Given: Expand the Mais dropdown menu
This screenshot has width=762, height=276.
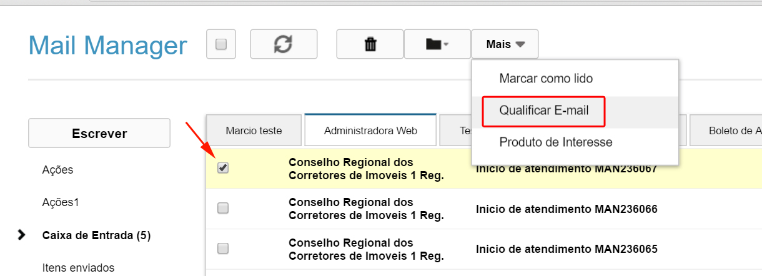Looking at the screenshot, I should (x=505, y=44).
